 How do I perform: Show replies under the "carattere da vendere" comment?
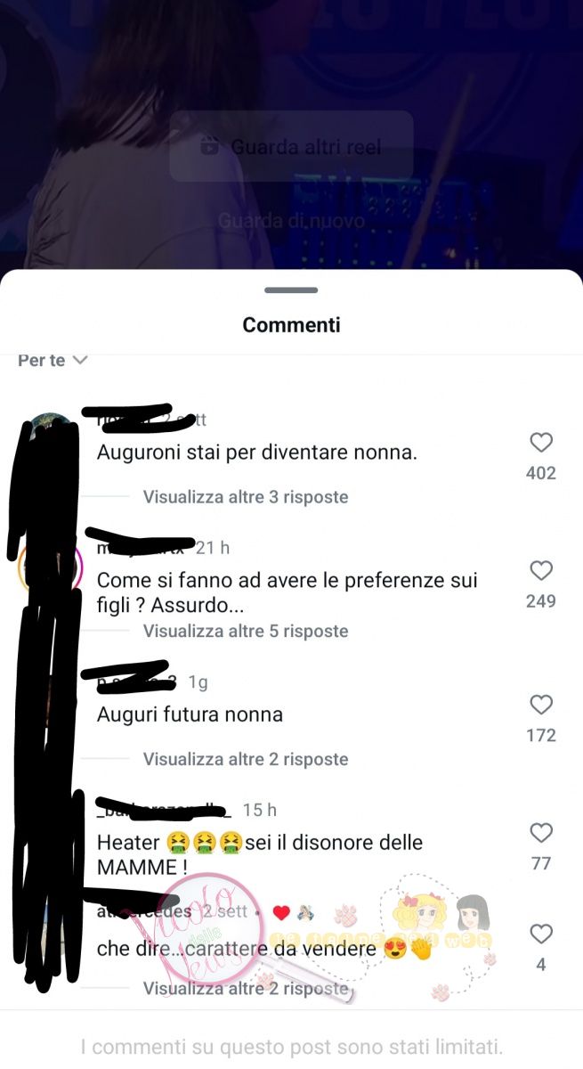[x=246, y=989]
